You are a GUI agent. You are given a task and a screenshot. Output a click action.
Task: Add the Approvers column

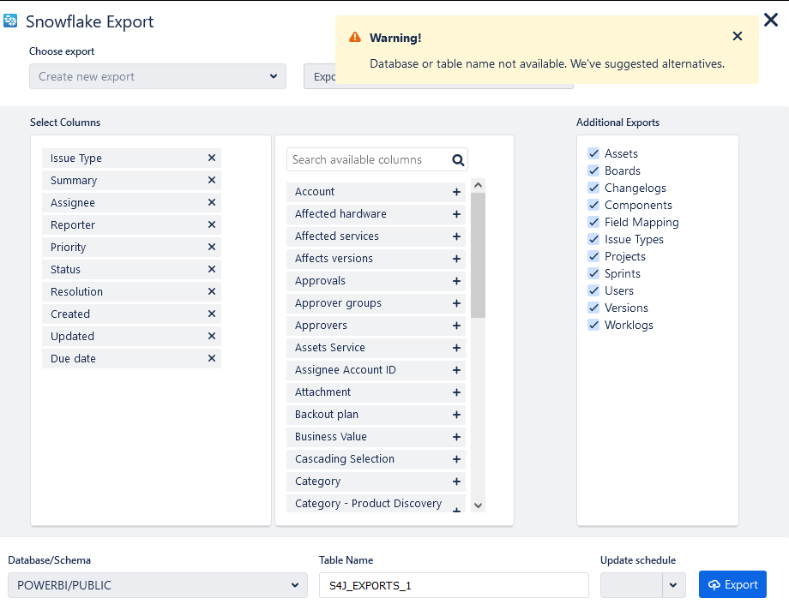pos(456,326)
